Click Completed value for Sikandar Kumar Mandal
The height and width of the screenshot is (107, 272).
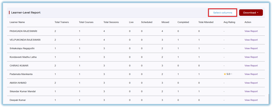tap(178, 92)
